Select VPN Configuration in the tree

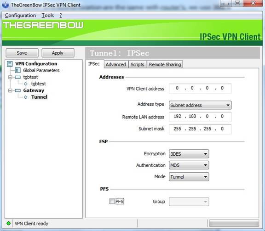point(36,64)
